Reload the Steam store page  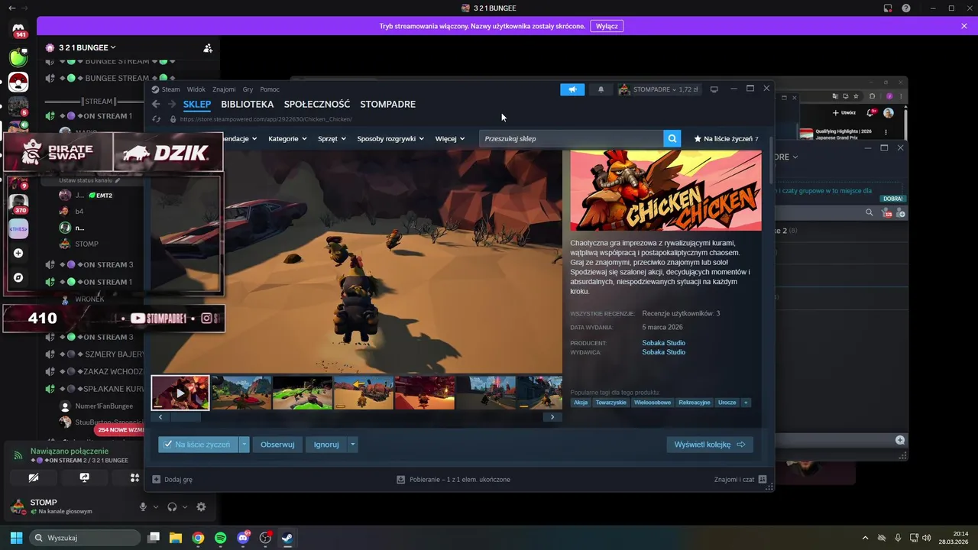tap(157, 119)
